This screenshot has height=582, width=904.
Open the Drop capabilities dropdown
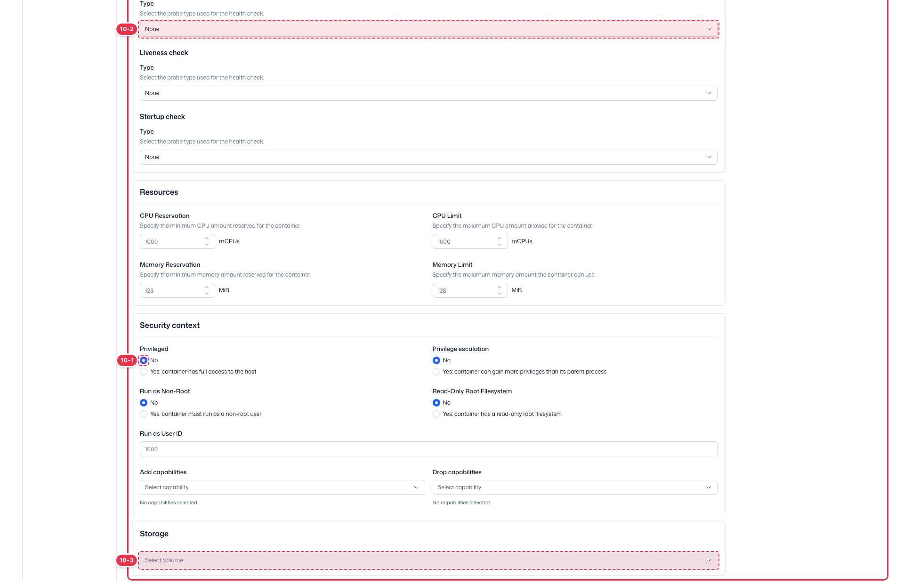click(575, 487)
